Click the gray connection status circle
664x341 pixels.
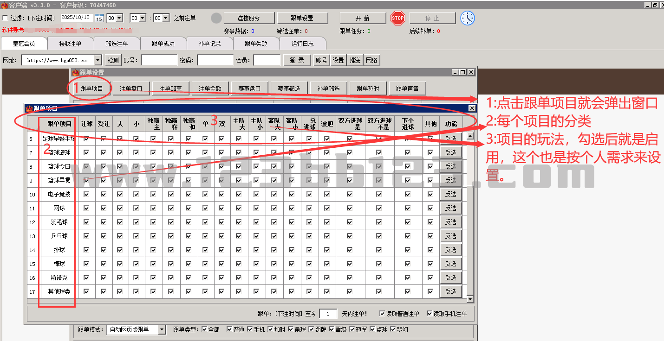216,18
